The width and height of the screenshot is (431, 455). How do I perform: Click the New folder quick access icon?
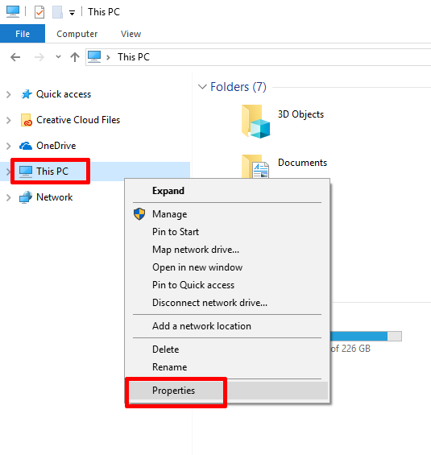coord(57,12)
